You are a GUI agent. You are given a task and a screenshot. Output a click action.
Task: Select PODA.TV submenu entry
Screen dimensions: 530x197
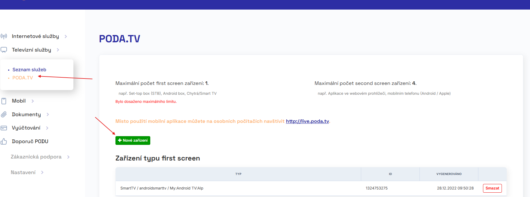pos(23,78)
